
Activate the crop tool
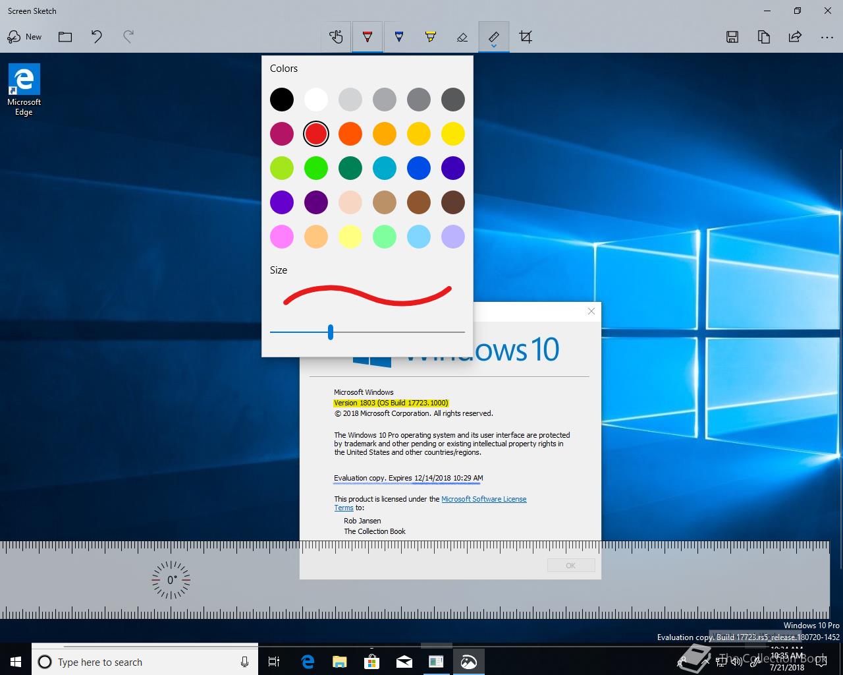[526, 37]
